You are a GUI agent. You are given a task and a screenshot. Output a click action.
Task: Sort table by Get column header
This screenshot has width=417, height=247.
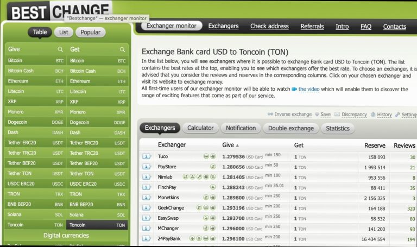[299, 145]
